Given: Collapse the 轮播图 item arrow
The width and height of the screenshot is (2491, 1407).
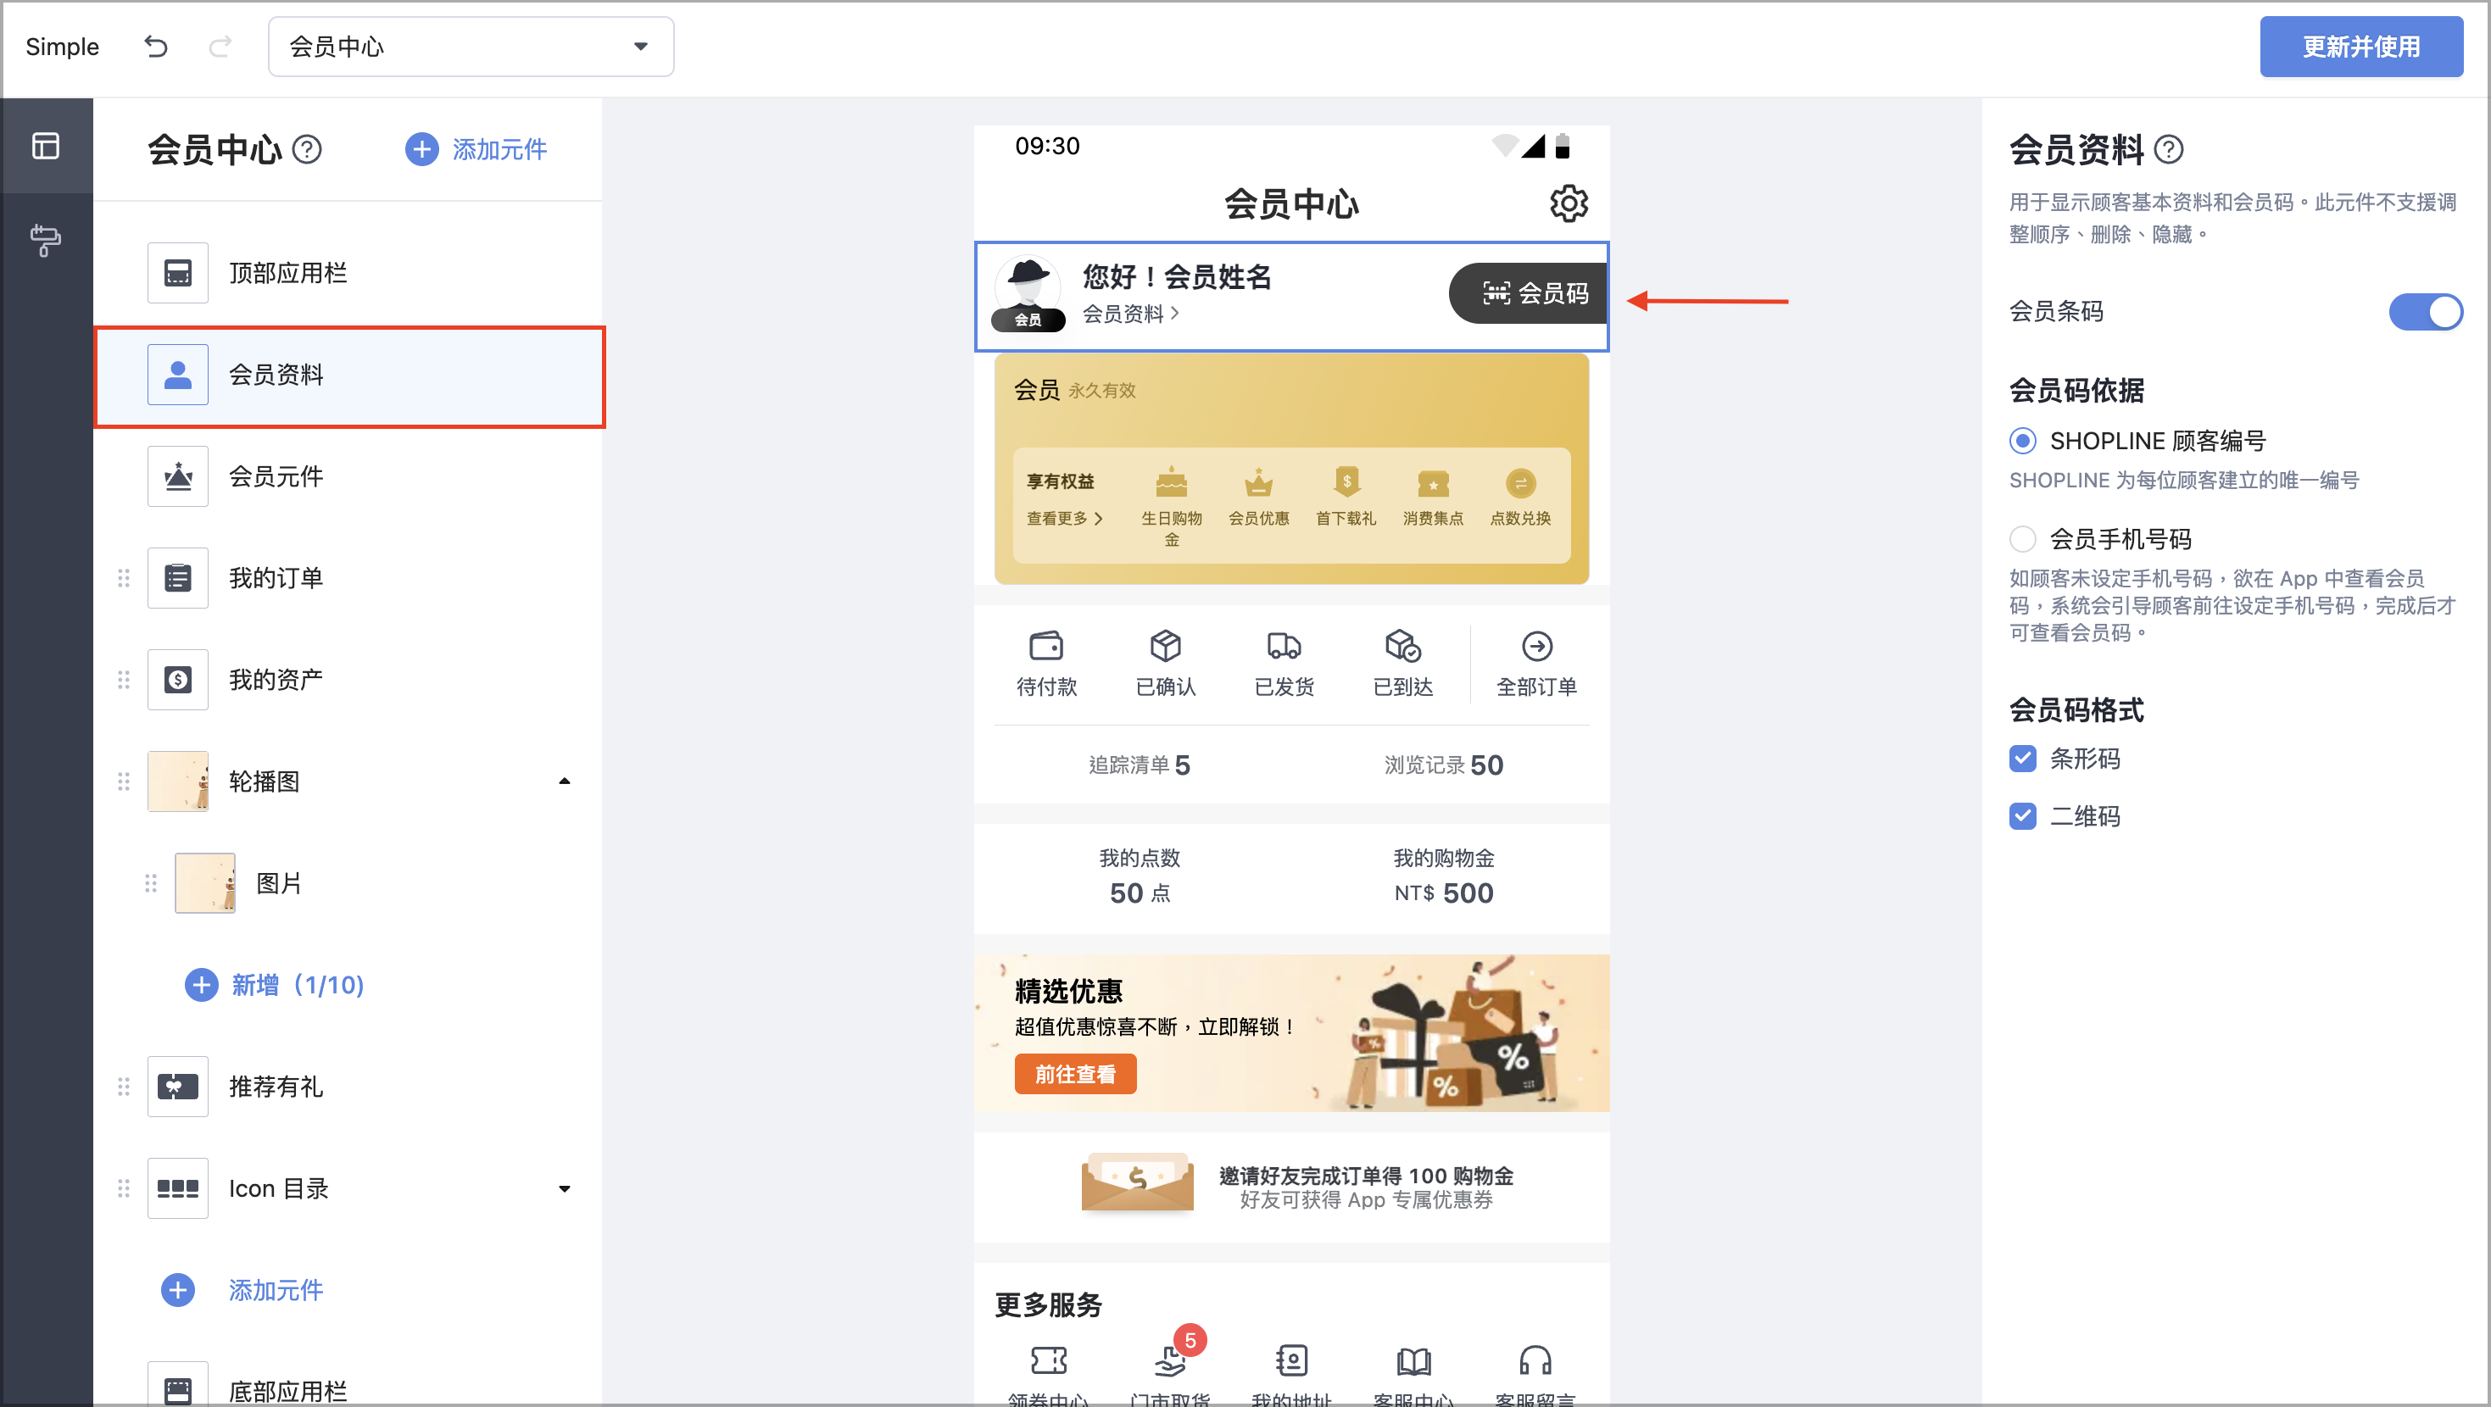Looking at the screenshot, I should pos(565,781).
